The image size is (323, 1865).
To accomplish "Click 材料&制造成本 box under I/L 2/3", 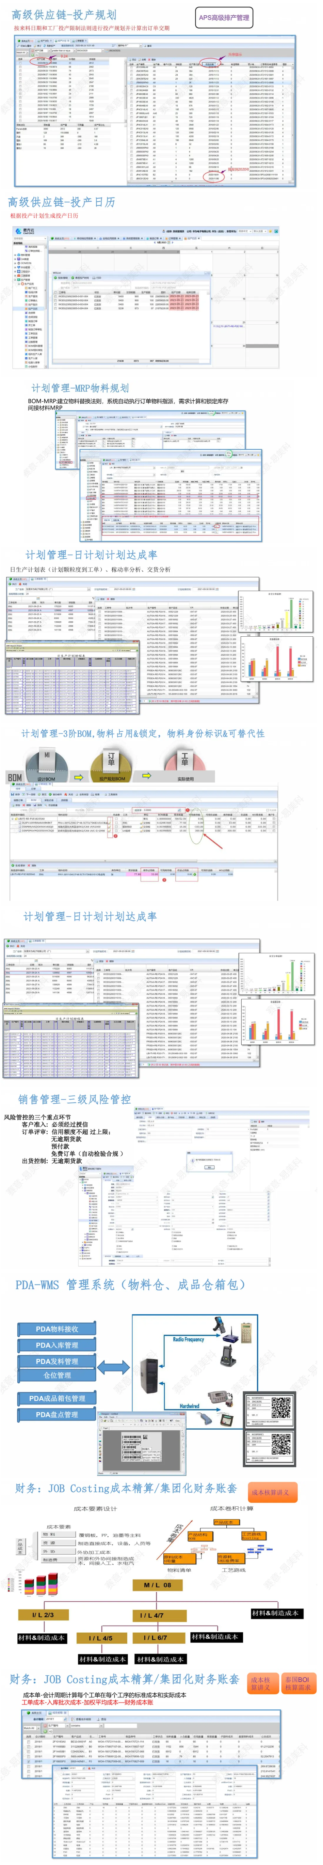I will click(x=41, y=1638).
